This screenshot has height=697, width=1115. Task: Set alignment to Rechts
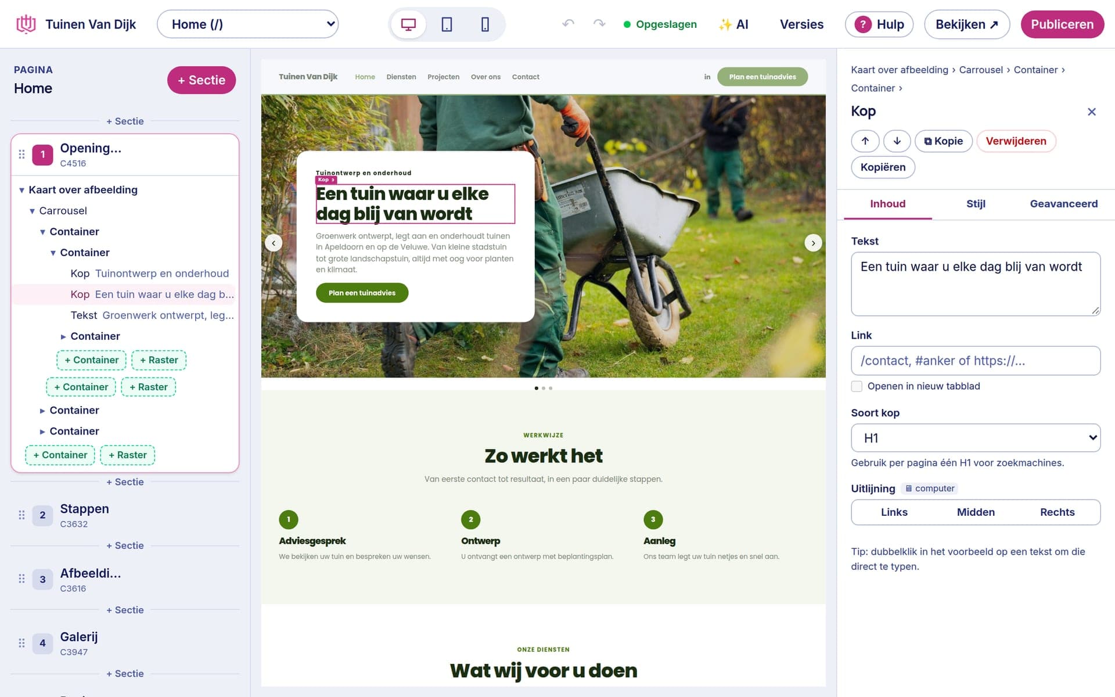(1057, 512)
